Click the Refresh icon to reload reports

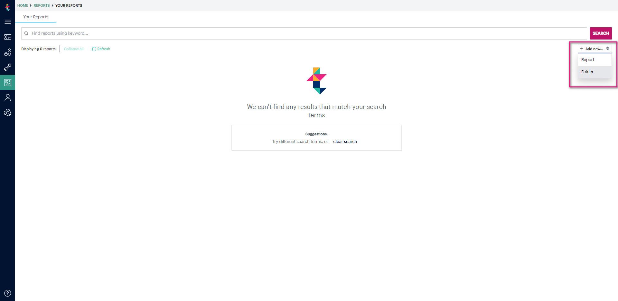pos(94,49)
